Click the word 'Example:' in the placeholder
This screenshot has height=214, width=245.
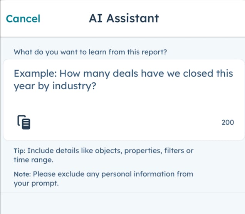click(35, 73)
